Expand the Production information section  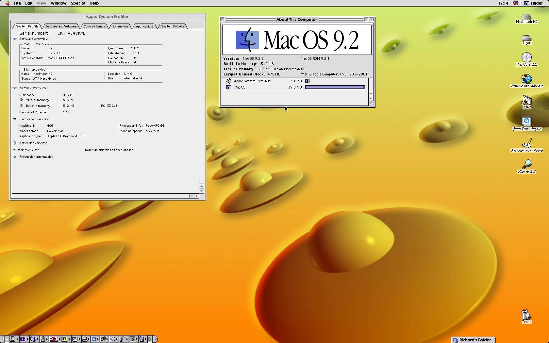15,156
